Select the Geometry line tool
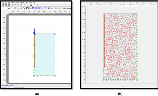This screenshot has height=96, width=158. (3, 8)
